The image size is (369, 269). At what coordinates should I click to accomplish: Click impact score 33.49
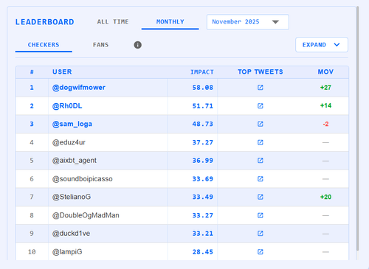(x=203, y=197)
